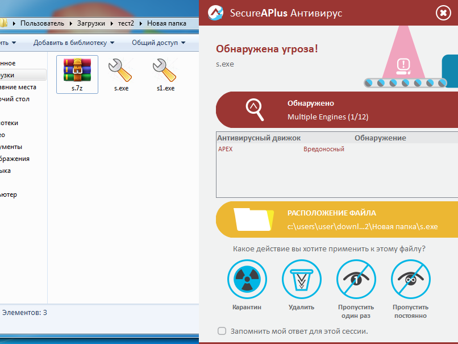Image resolution: width=458 pixels, height=344 pixels.
Task: Go to the 'Пользователь' breadcrumb folder
Action: pyautogui.click(x=42, y=23)
